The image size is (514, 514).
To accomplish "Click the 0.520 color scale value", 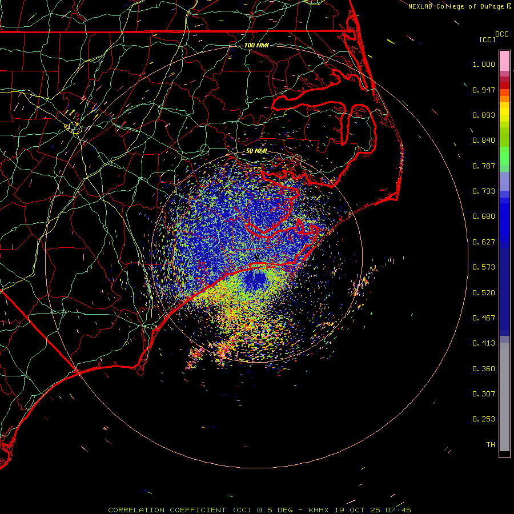I will pyautogui.click(x=484, y=293).
